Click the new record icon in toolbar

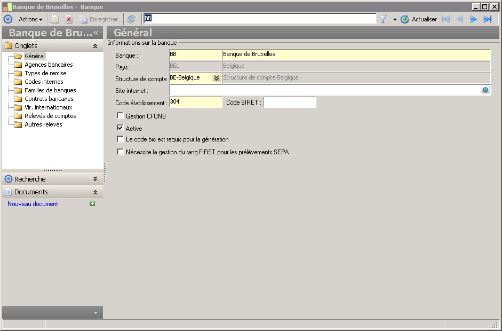(55, 19)
